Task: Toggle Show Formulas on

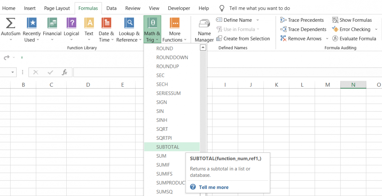Action: coord(352,20)
